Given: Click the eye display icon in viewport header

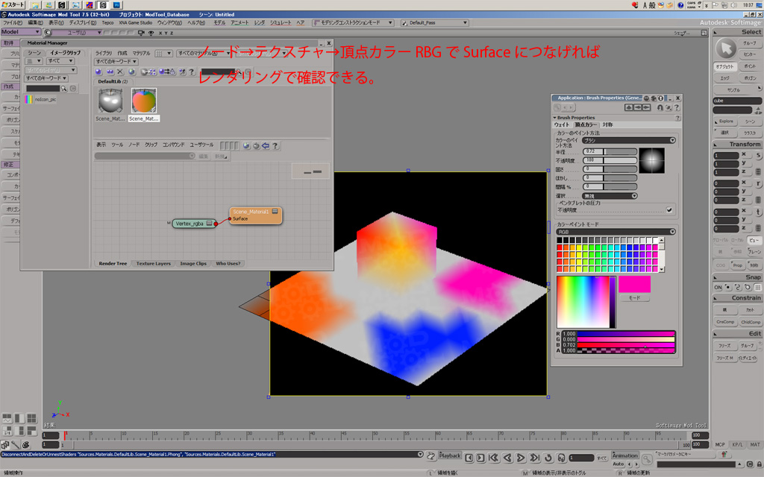Looking at the screenshot, I should (x=151, y=33).
